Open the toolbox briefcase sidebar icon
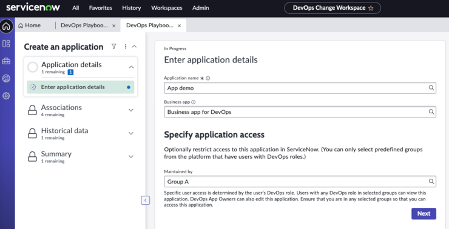Screen dimensions: 449x229 pyautogui.click(x=6, y=61)
